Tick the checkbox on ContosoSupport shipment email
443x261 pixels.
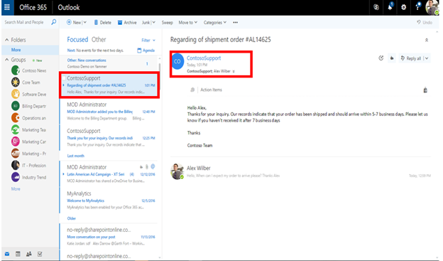click(x=64, y=78)
